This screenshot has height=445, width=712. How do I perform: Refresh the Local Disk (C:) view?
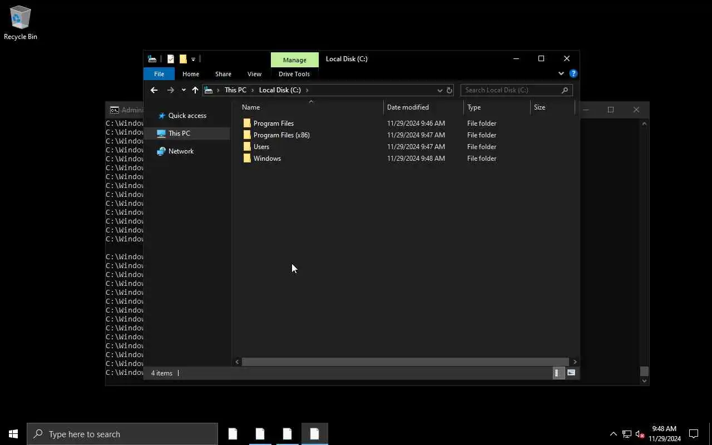click(x=449, y=90)
